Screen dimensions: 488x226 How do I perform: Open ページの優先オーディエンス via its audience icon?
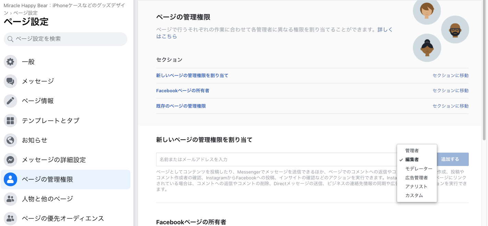coord(10,218)
